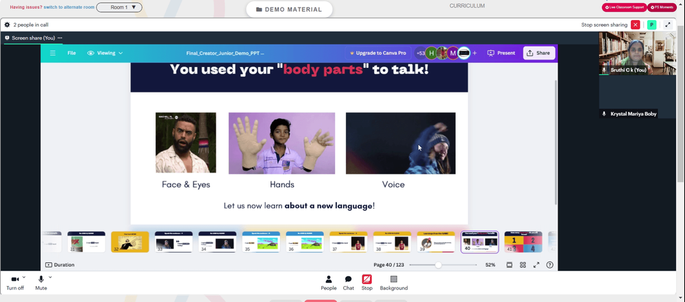The width and height of the screenshot is (685, 302).
Task: Click Canva fullscreen arrows icon
Action: pyautogui.click(x=536, y=265)
